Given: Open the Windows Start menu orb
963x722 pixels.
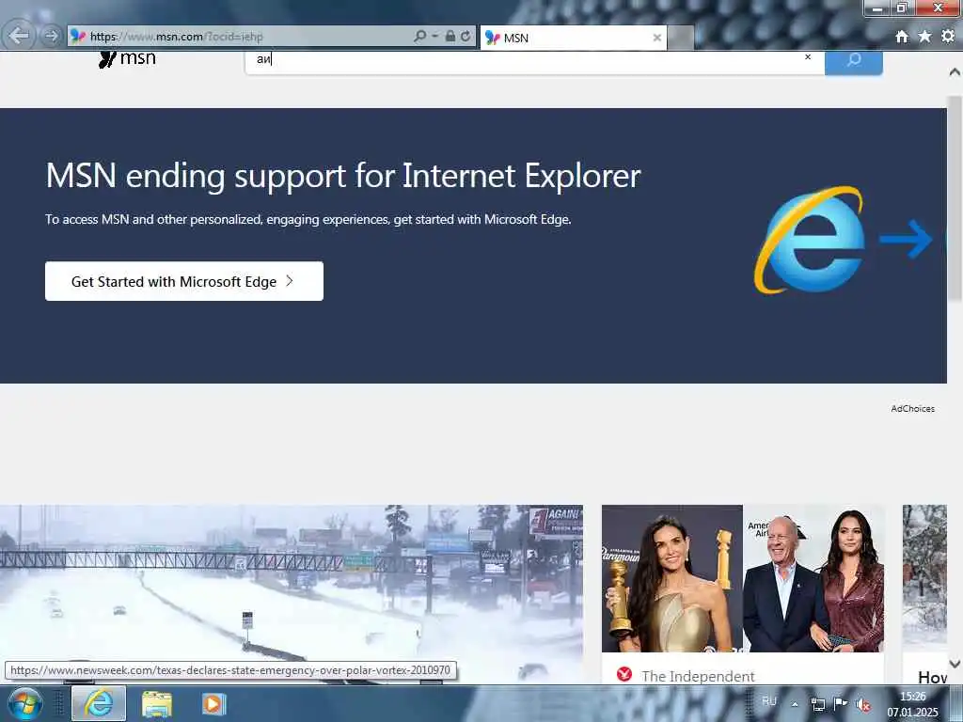Looking at the screenshot, I should click(24, 703).
